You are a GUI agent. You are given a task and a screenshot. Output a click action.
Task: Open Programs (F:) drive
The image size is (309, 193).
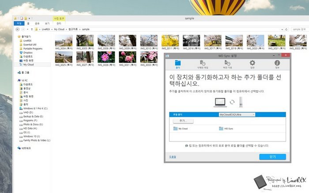28,120
